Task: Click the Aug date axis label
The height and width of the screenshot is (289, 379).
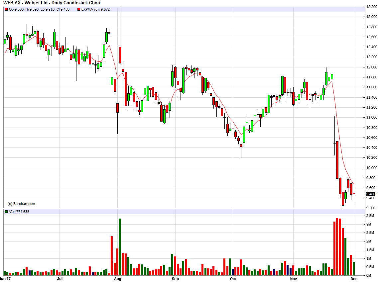Action: pos(117,279)
